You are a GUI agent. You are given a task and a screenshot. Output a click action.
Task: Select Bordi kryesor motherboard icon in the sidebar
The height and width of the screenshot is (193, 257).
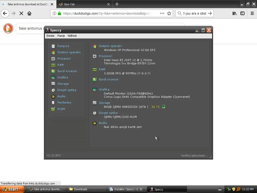click(x=53, y=71)
